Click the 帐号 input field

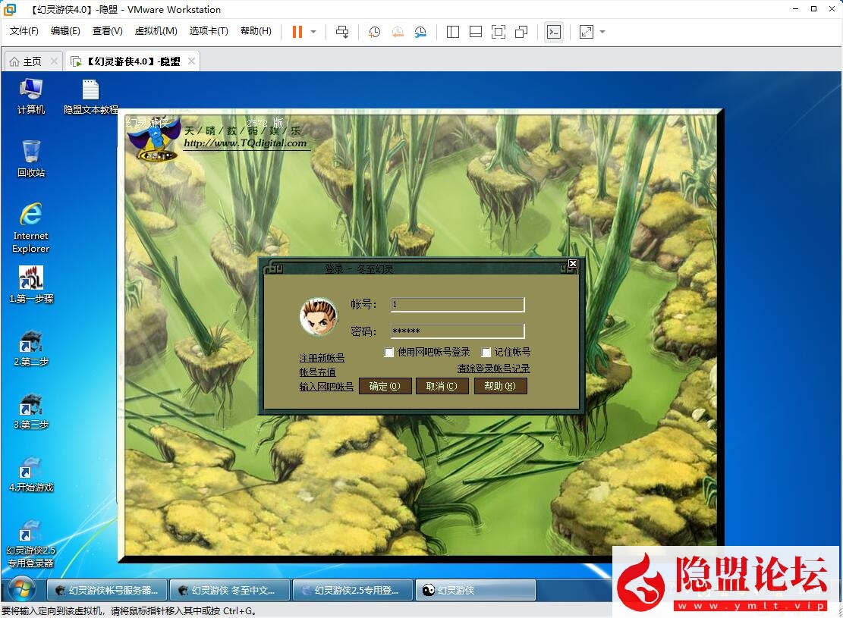[x=458, y=305]
